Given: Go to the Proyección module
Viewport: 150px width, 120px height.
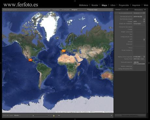Looking at the screenshot, I should [124, 5].
